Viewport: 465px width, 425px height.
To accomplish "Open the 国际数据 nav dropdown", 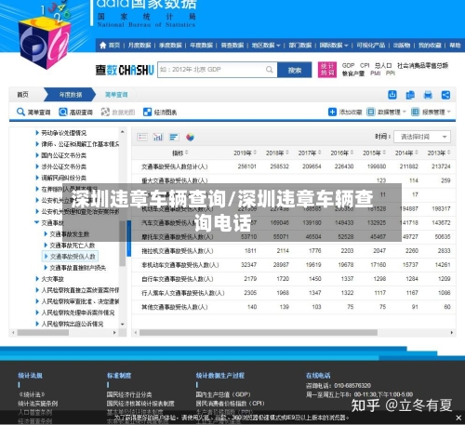I will [334, 46].
